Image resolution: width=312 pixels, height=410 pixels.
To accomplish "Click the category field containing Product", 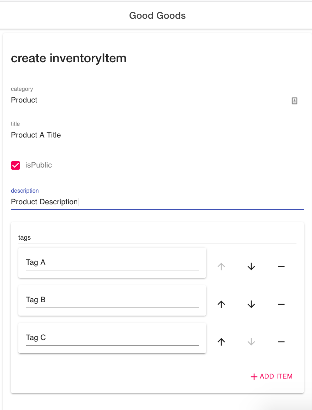I will (x=148, y=100).
